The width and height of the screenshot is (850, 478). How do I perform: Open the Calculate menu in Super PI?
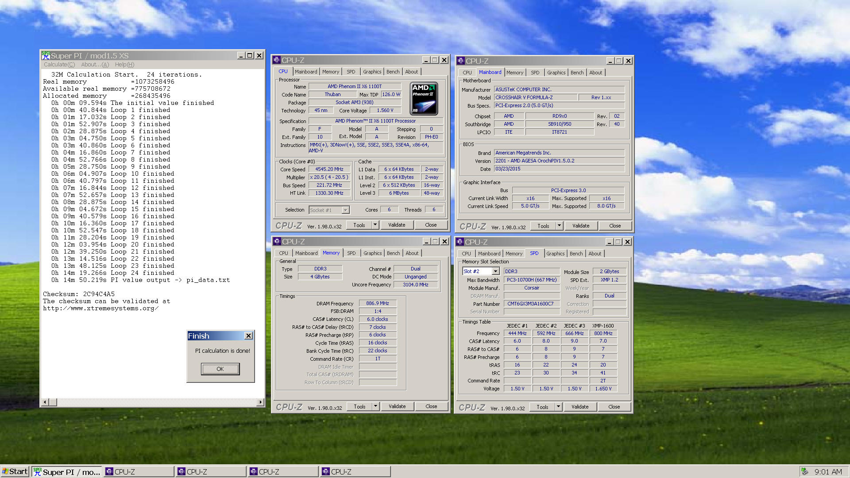pos(59,65)
